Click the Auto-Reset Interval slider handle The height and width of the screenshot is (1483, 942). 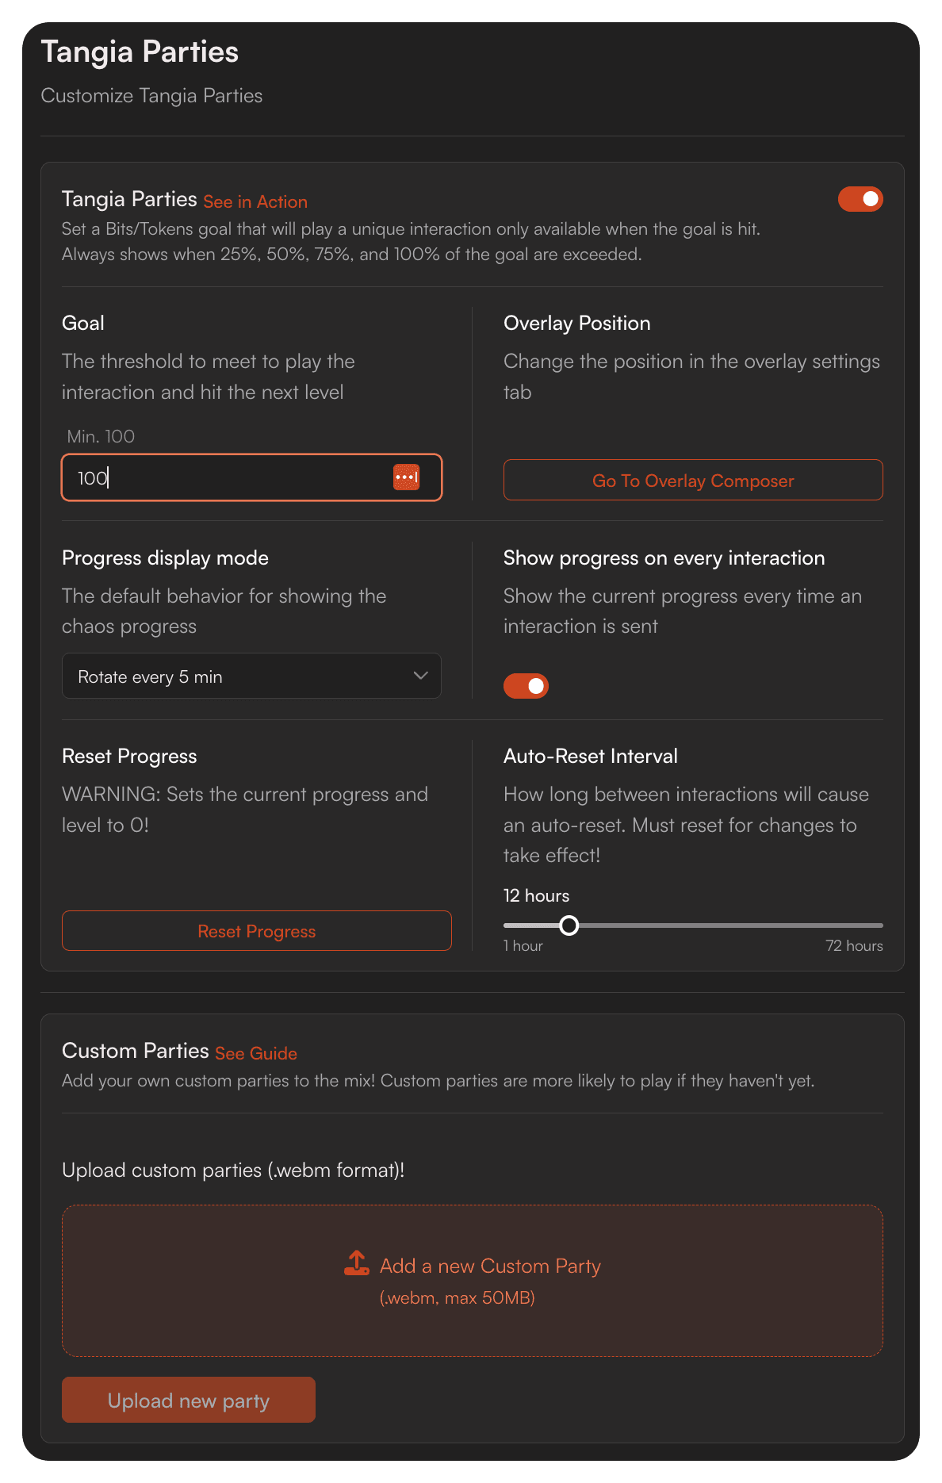[x=569, y=925]
